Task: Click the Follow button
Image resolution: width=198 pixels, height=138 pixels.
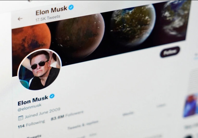Action: 170,52
